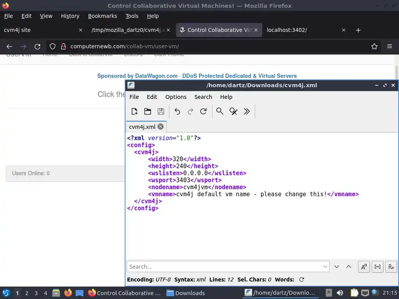The height and width of the screenshot is (299, 399).
Task: Toggle whole word search option
Action: click(378, 267)
